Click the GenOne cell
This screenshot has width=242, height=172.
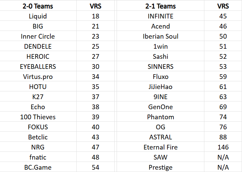click(x=161, y=107)
